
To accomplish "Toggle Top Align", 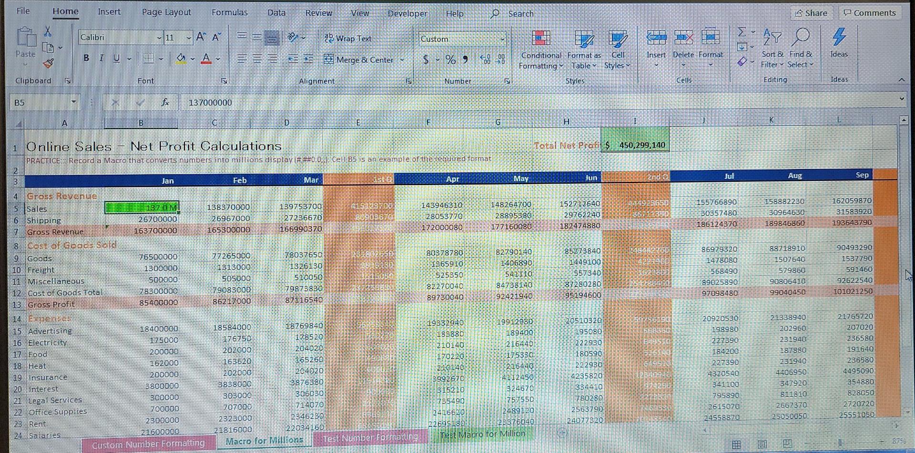I will click(242, 37).
